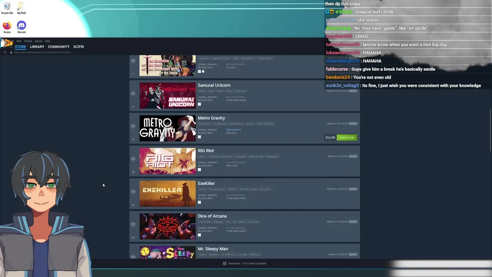Image resolution: width=492 pixels, height=277 pixels.
Task: Click the Dice of Arcana capsule image
Action: (168, 226)
